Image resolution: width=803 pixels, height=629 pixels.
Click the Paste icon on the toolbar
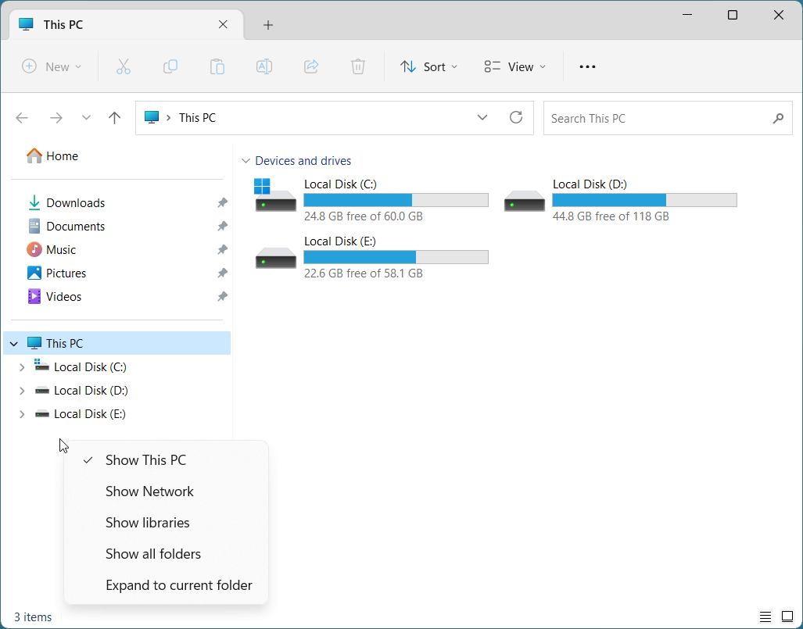click(217, 66)
